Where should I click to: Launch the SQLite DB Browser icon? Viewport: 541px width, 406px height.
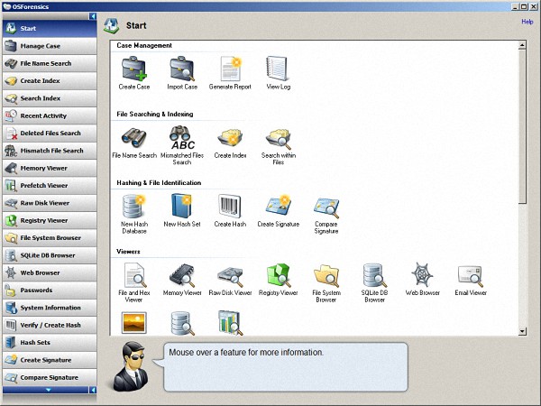(374, 276)
